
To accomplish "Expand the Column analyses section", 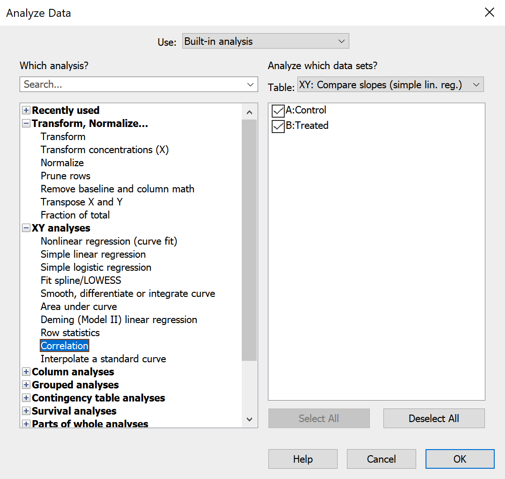I will [x=26, y=372].
